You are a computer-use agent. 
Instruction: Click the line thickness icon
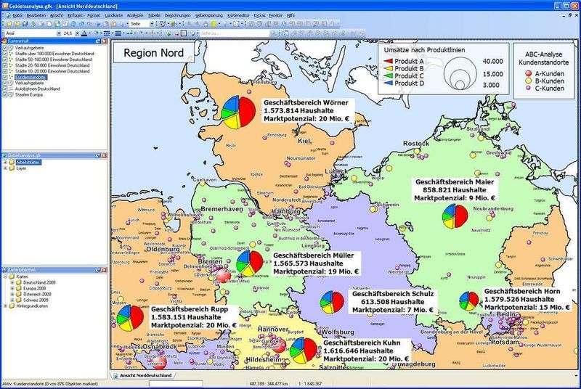(x=118, y=33)
